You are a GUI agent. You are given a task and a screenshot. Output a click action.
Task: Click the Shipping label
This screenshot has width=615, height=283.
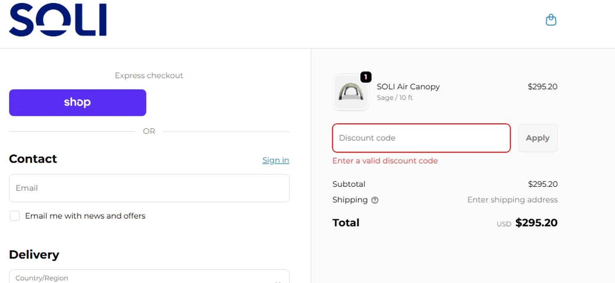350,200
